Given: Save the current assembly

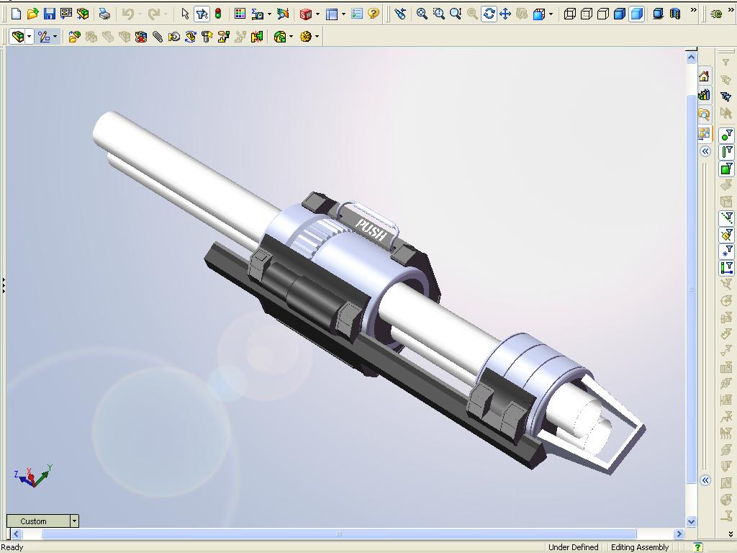Looking at the screenshot, I should [50, 14].
